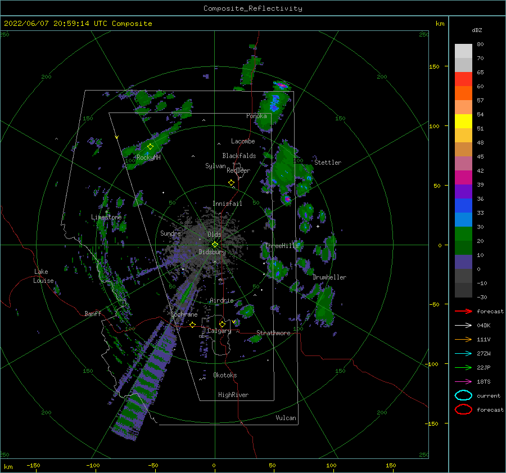Select the purple 36-39 dBZ swatch
This screenshot has width=506, height=473.
click(463, 191)
